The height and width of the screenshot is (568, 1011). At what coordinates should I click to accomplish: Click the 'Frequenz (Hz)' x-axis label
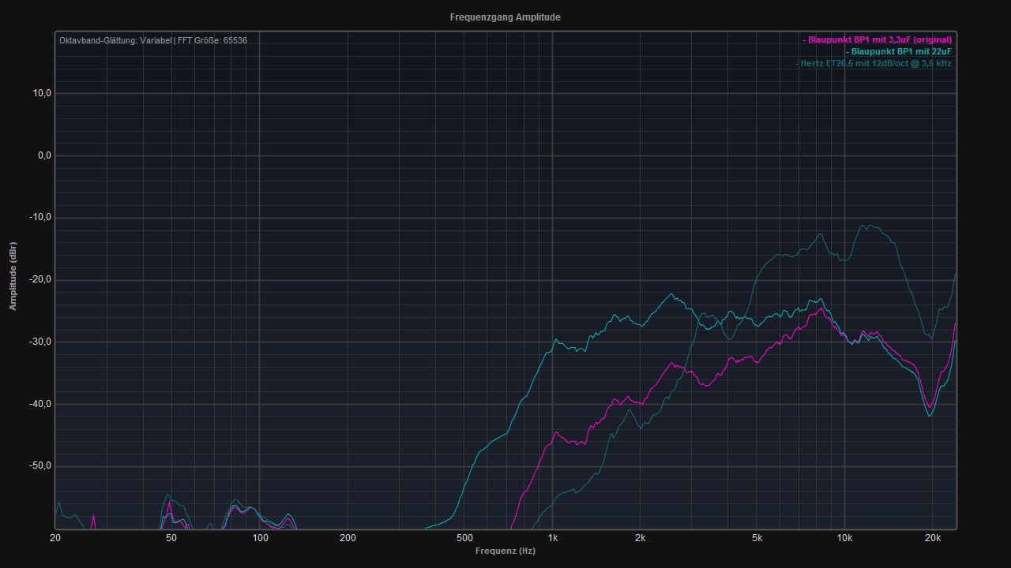[505, 551]
